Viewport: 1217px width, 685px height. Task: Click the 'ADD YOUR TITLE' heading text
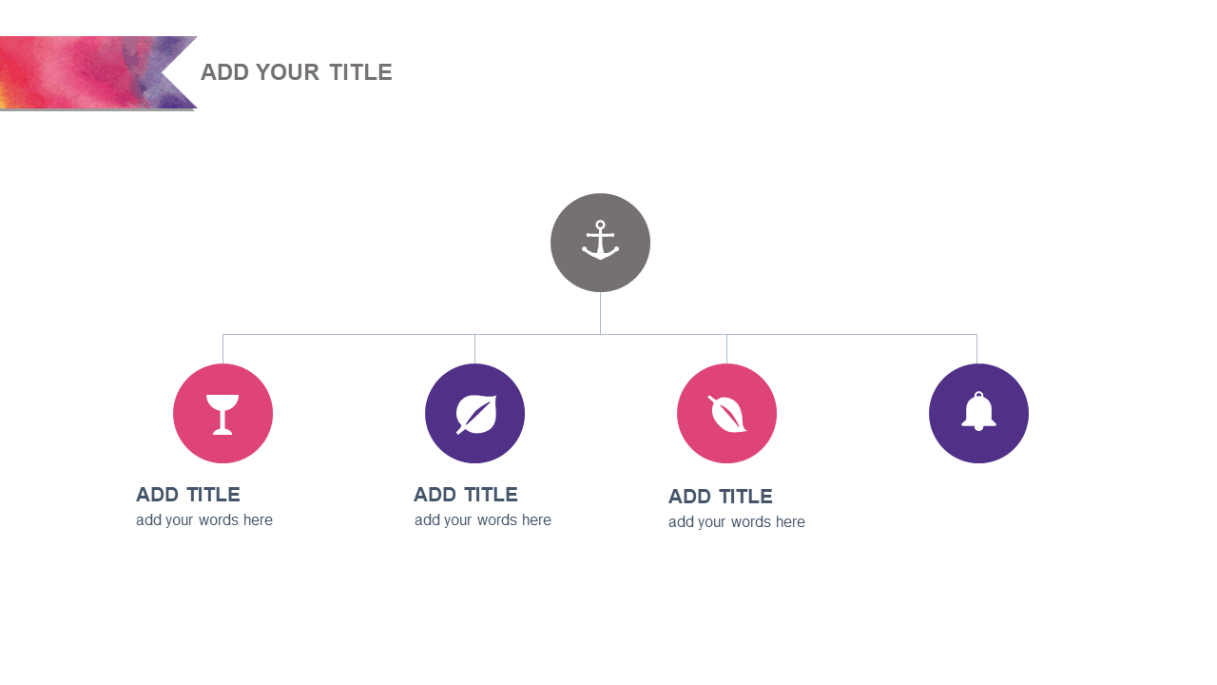pyautogui.click(x=296, y=72)
